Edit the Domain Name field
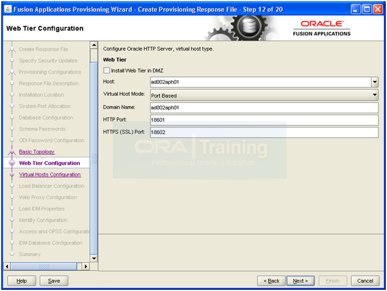 pyautogui.click(x=264, y=108)
